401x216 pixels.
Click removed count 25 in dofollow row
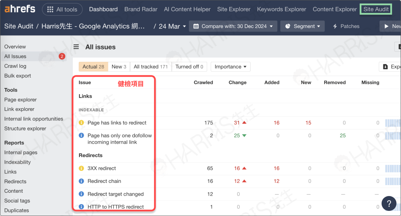[343, 135]
